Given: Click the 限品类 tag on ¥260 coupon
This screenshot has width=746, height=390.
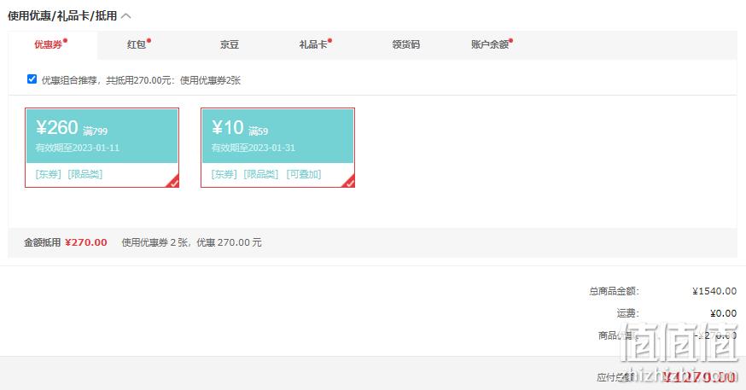Looking at the screenshot, I should [85, 174].
